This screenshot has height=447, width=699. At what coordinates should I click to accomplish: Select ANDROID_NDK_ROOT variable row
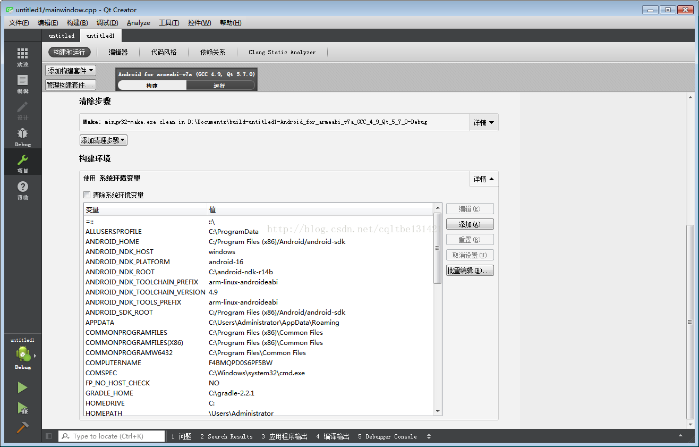tap(259, 272)
